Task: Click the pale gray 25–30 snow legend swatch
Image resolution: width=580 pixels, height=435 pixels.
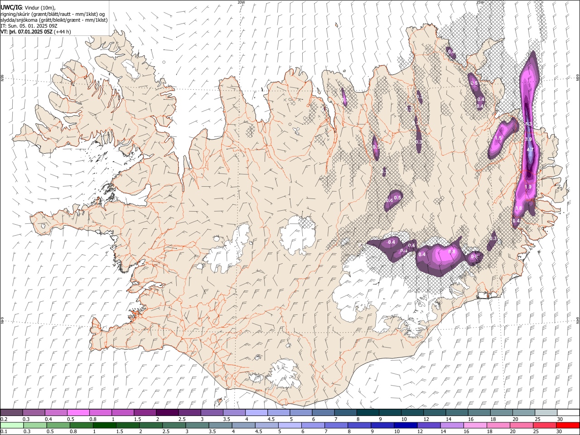Action: (545, 412)
